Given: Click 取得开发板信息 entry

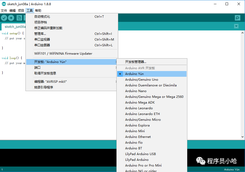Looking at the screenshot, I should pos(45,73).
